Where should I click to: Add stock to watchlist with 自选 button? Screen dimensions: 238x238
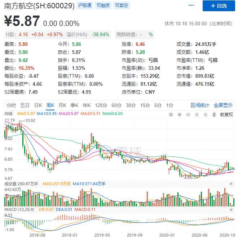pyautogui.click(x=219, y=6)
